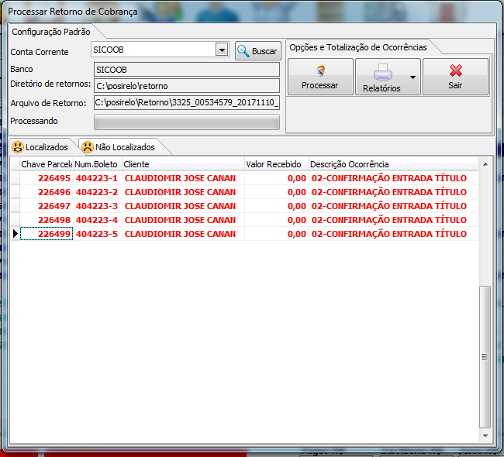Click the row selector for row 226495

pos(15,178)
